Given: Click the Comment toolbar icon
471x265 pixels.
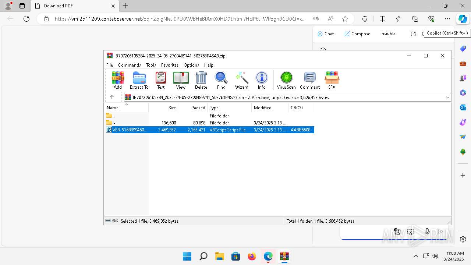Looking at the screenshot, I should tap(310, 80).
